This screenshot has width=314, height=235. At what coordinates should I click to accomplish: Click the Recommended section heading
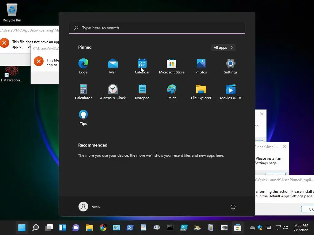click(93, 145)
